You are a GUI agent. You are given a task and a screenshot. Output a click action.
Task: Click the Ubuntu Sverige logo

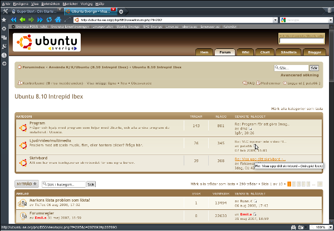(47, 42)
